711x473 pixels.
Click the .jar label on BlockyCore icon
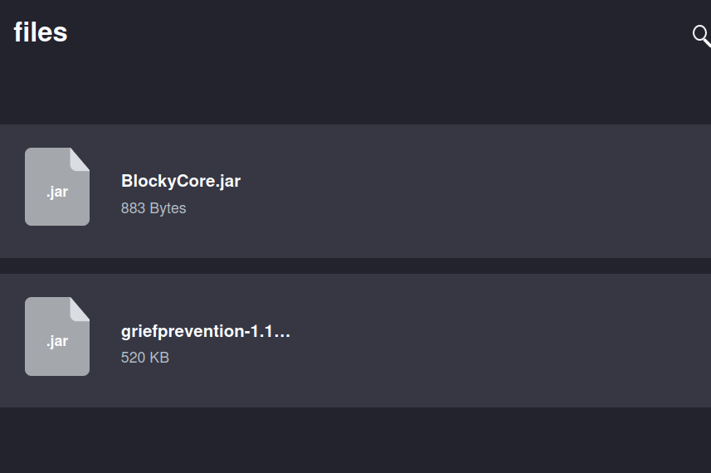pos(57,192)
